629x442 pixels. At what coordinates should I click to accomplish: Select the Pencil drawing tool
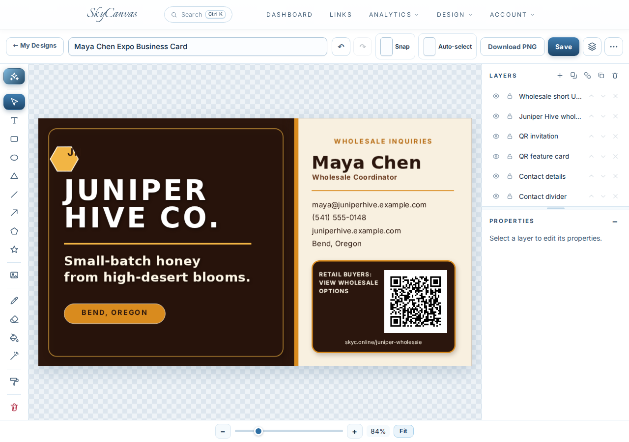(14, 301)
